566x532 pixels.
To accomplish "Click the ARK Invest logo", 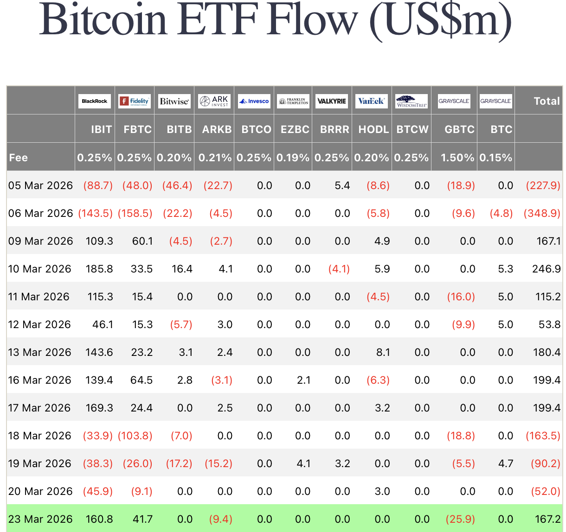I will pyautogui.click(x=214, y=101).
